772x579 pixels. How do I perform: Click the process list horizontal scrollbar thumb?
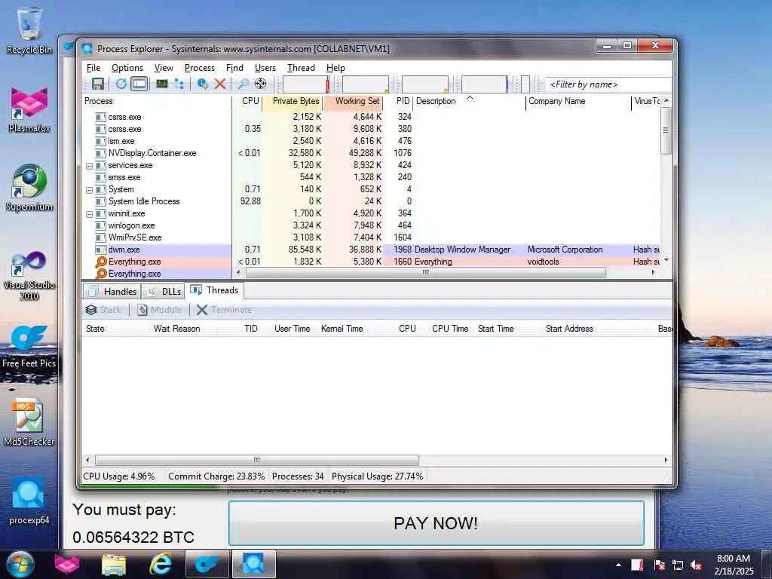click(x=426, y=272)
